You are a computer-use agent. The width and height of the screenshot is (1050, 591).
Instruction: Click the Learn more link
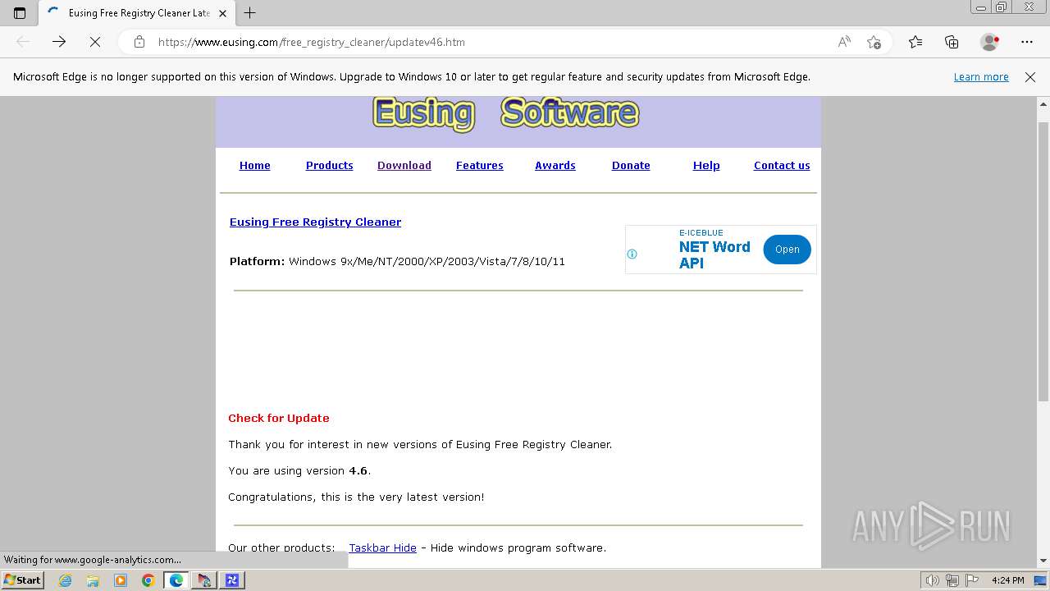point(981,77)
